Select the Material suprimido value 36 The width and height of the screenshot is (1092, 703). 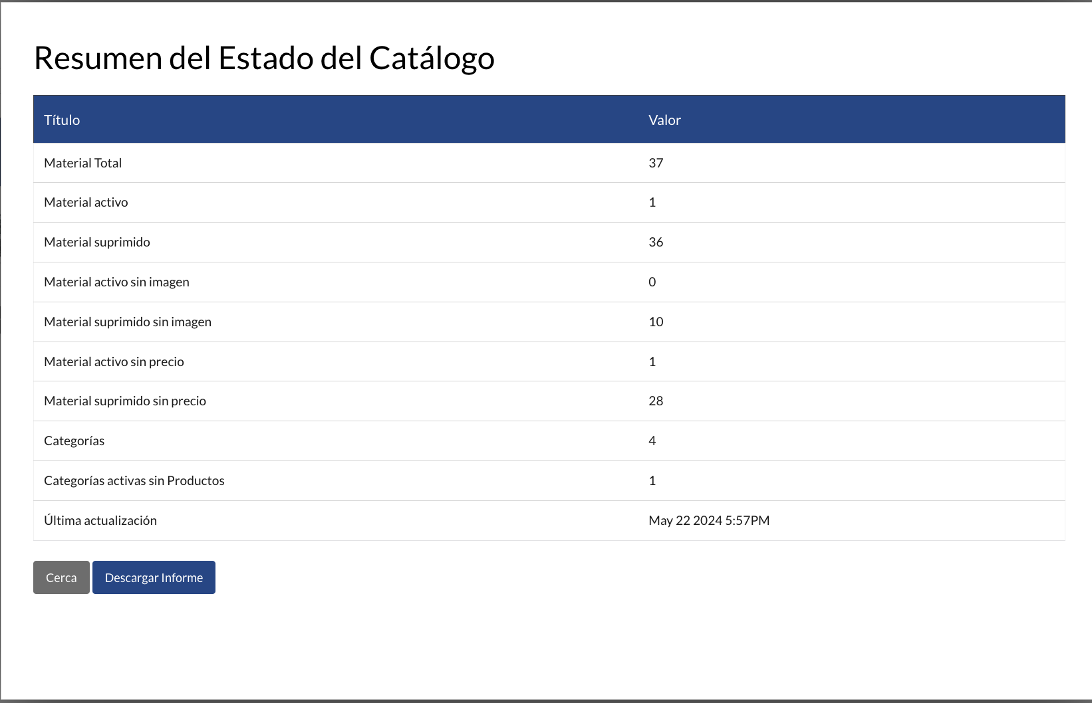pyautogui.click(x=656, y=242)
